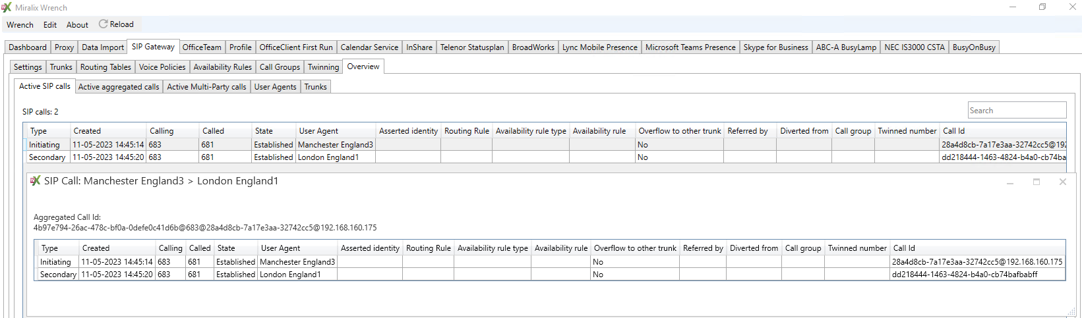Minimize the SIP Call dialog
This screenshot has width=1082, height=318.
click(1009, 182)
